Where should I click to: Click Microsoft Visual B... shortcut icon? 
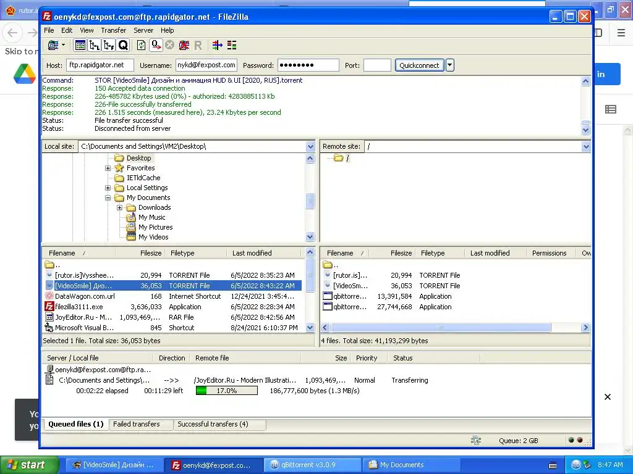49,328
